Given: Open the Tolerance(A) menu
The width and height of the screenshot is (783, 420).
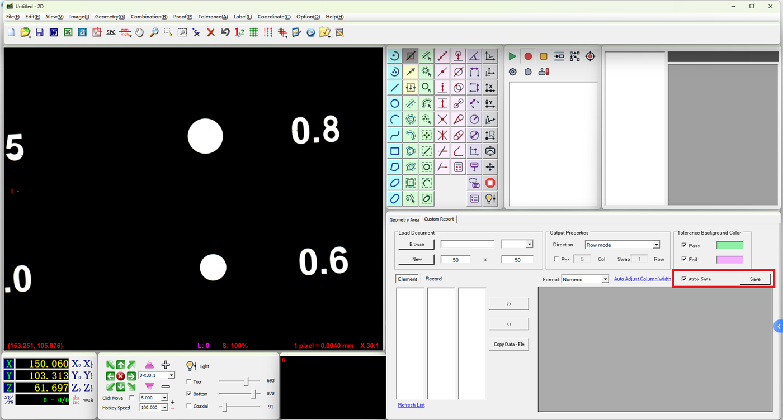Looking at the screenshot, I should pos(213,17).
